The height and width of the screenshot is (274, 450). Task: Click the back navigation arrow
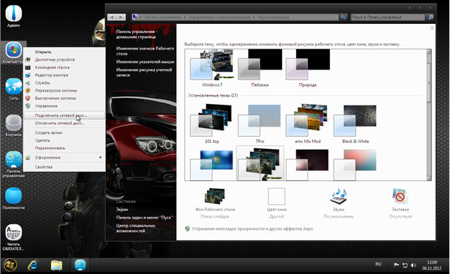tap(112, 17)
